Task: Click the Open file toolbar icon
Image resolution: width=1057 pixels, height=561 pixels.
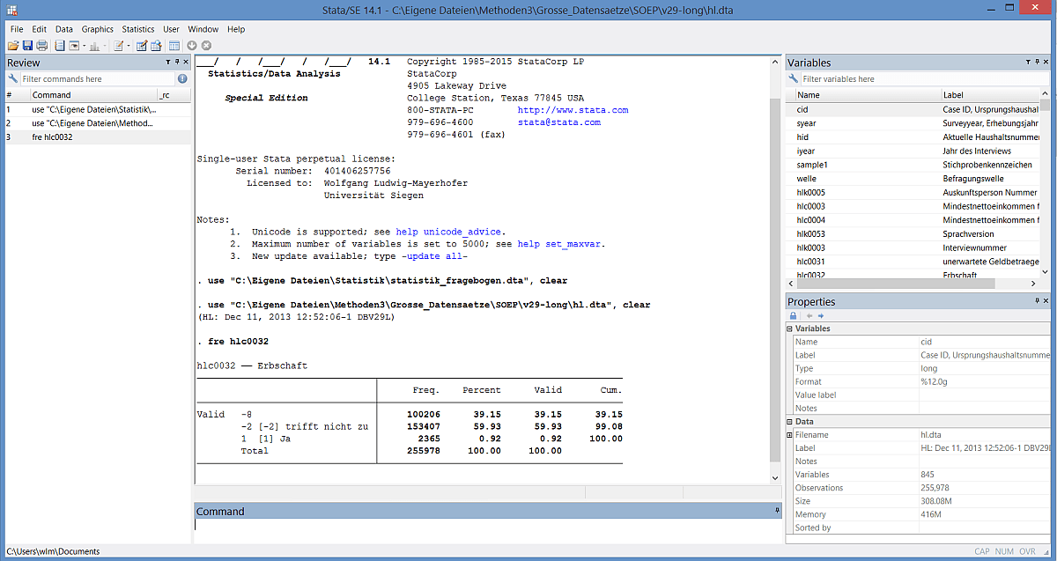Action: point(13,45)
